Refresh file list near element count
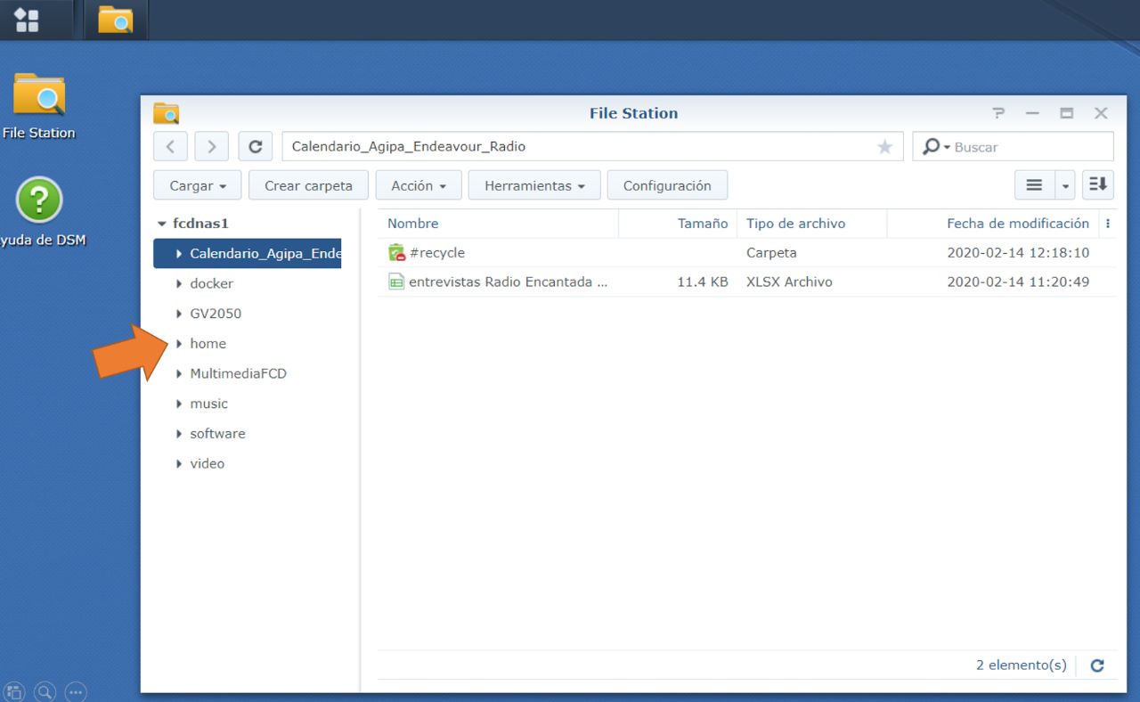This screenshot has width=1140, height=702. pos(1097,665)
